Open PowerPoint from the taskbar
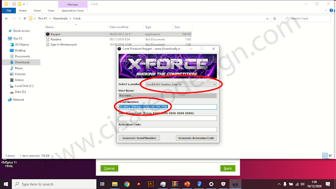The width and height of the screenshot is (336, 189). [187, 184]
